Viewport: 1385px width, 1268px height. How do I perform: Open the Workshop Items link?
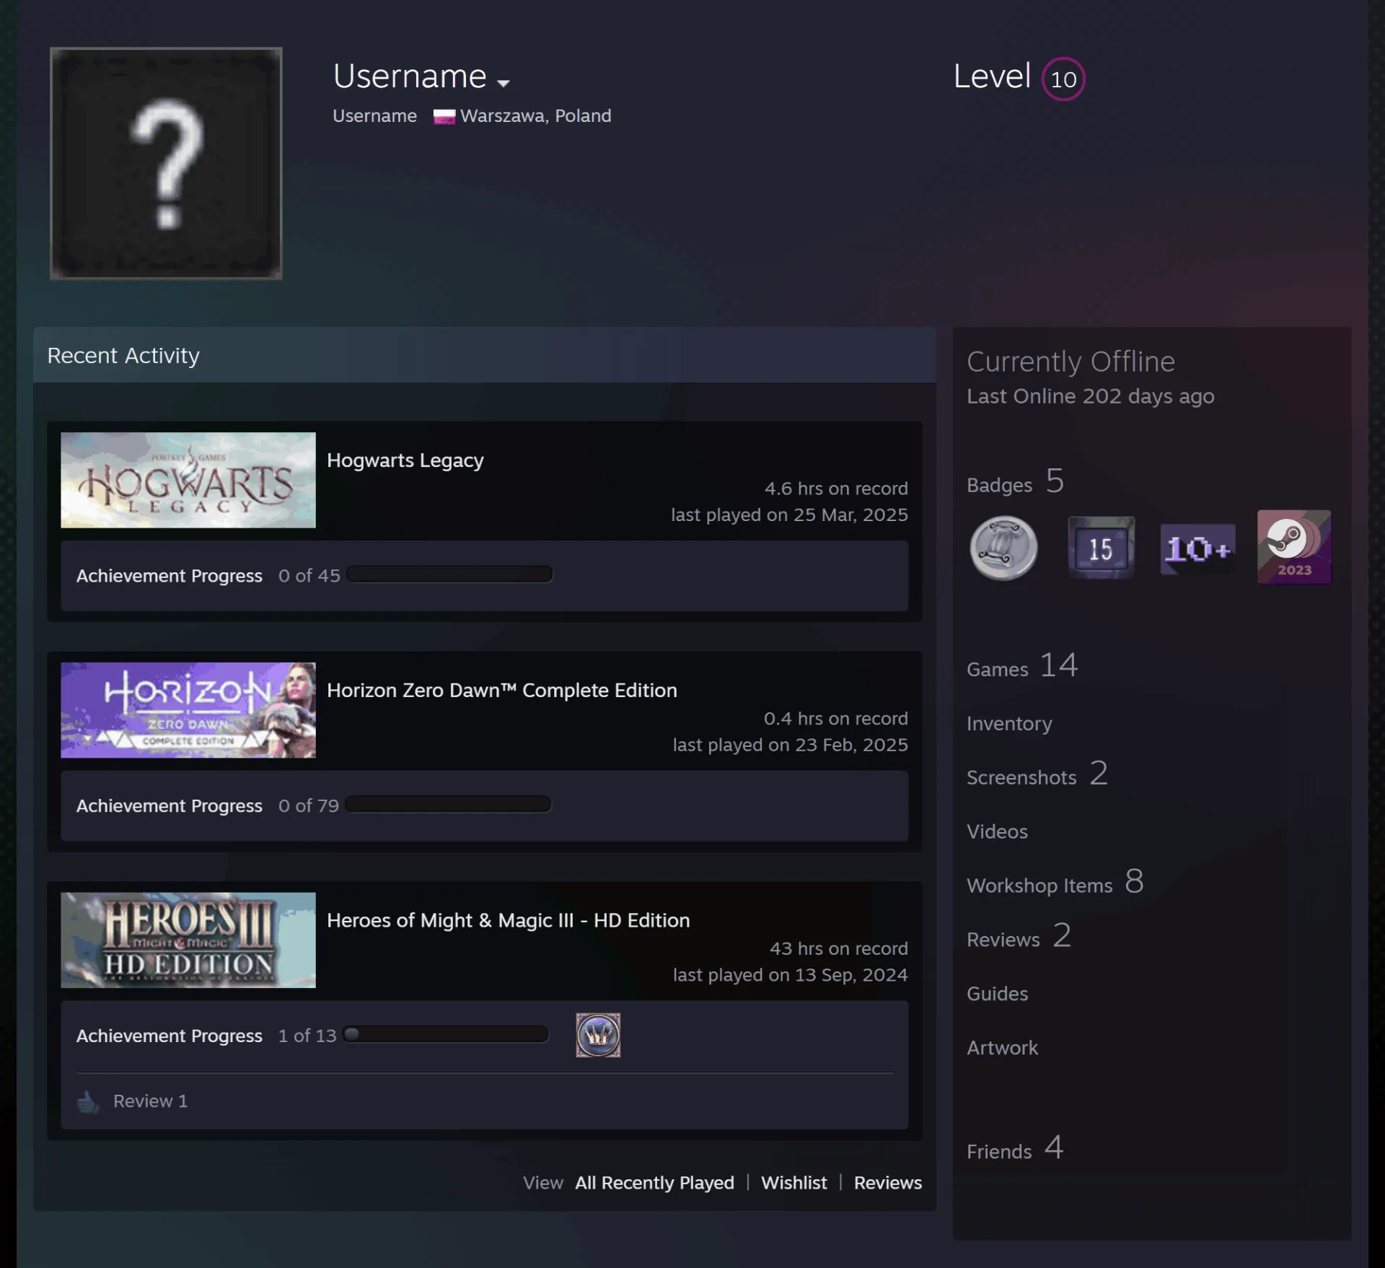click(x=1055, y=883)
